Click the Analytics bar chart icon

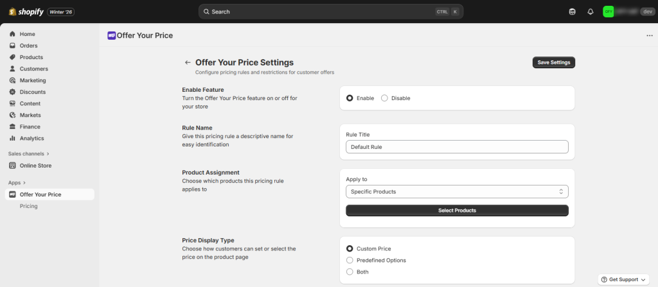point(13,138)
